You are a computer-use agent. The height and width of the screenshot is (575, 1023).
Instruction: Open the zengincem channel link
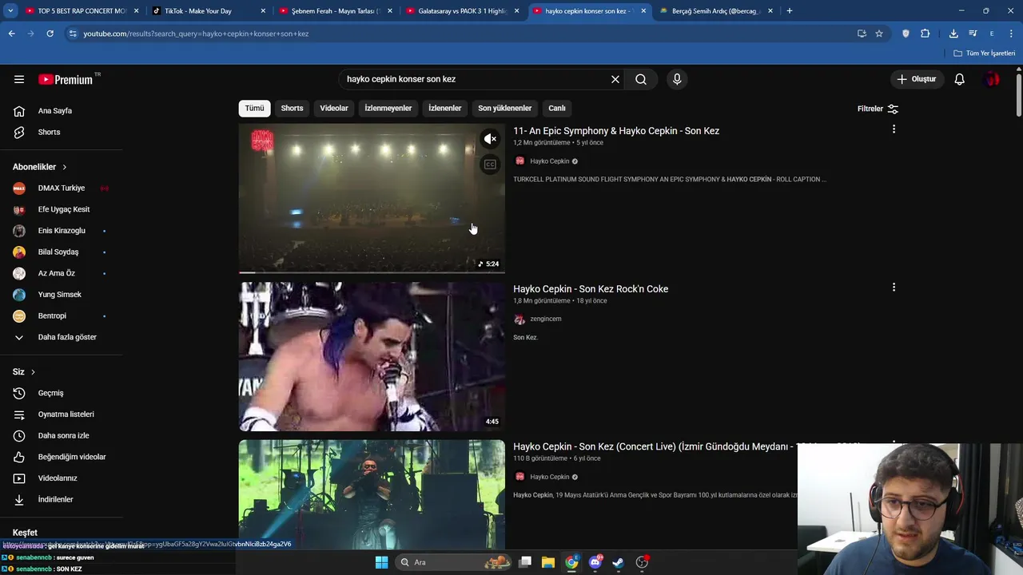[545, 319]
